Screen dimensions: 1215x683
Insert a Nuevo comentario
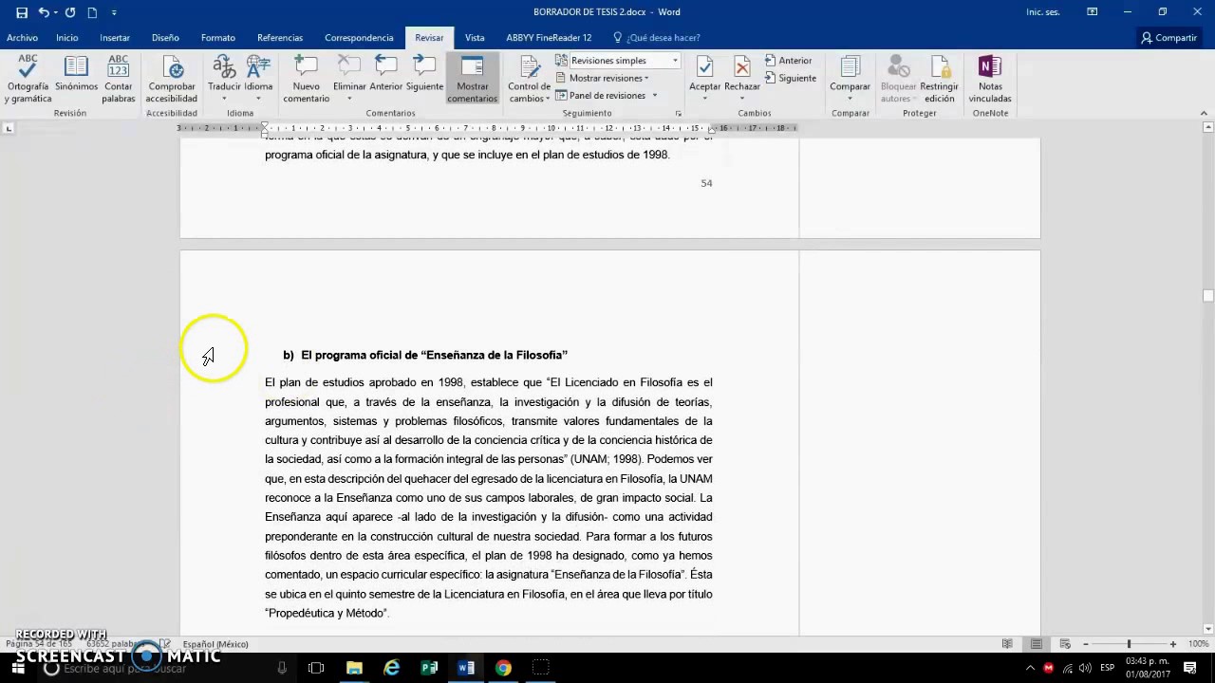point(306,79)
